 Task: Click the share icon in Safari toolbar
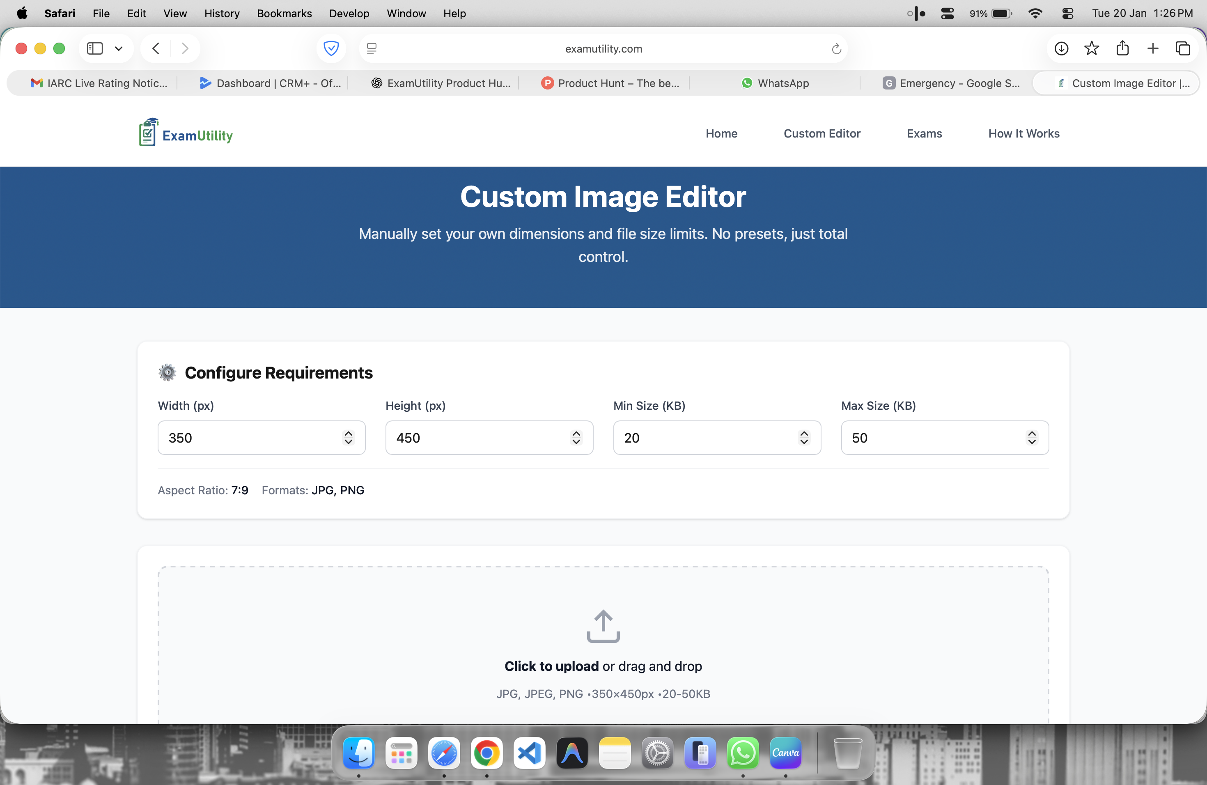pyautogui.click(x=1123, y=48)
